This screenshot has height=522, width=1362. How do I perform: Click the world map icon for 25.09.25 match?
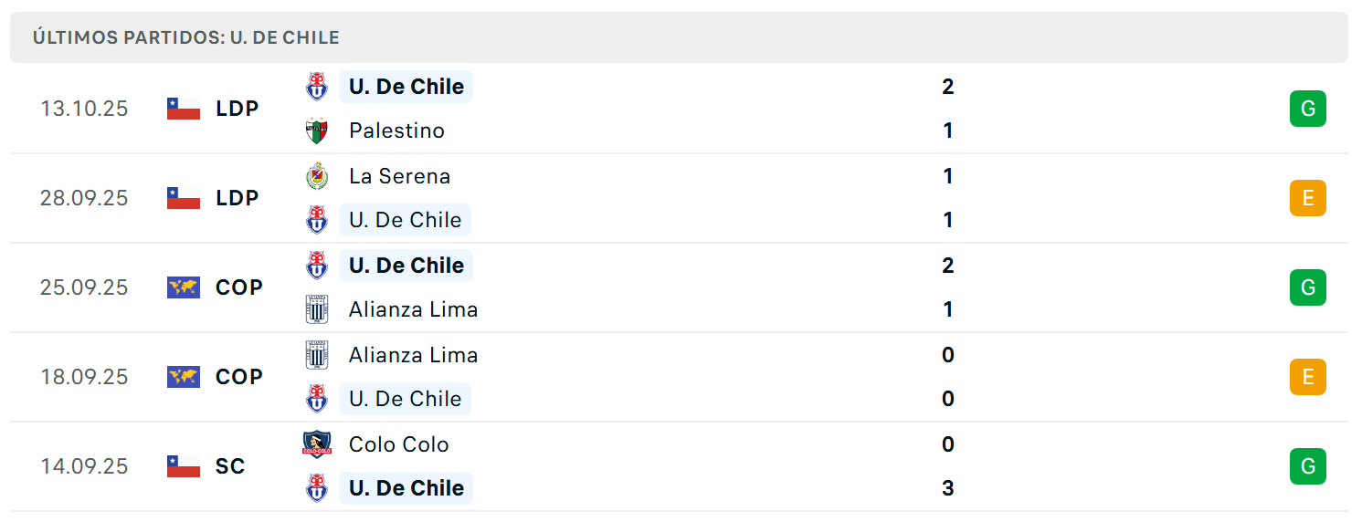[184, 287]
